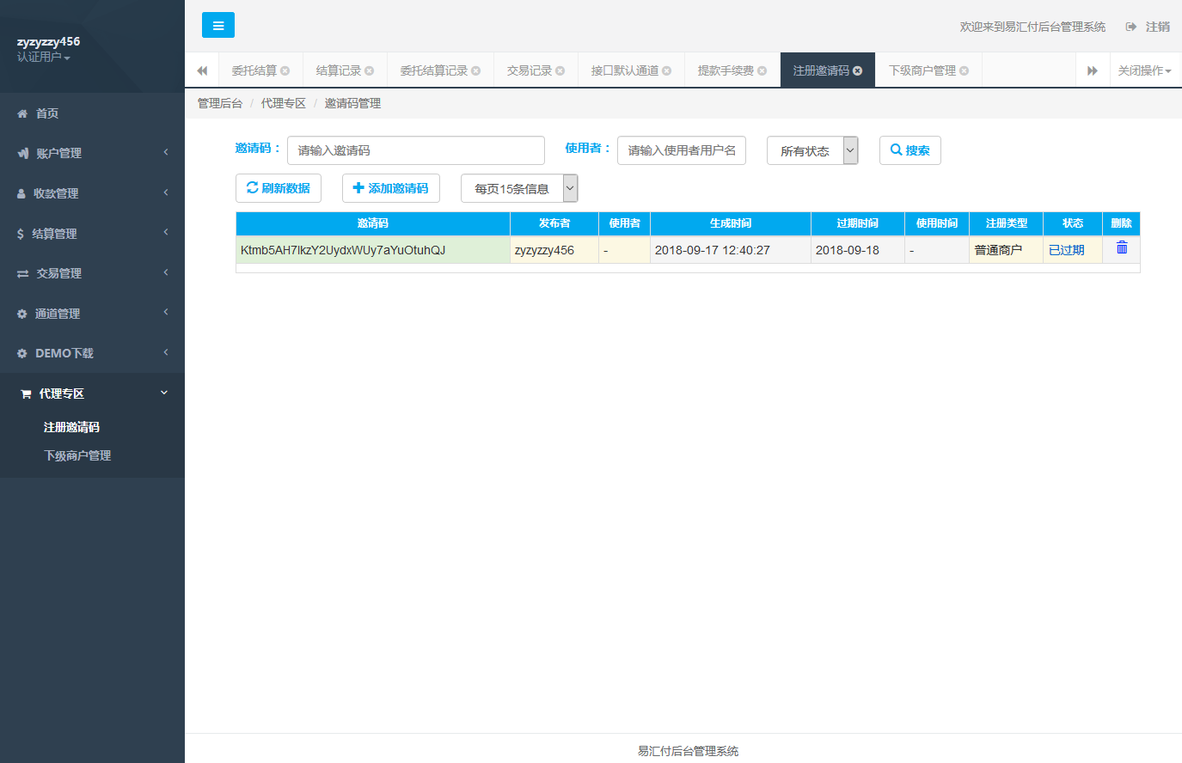Switch to the 结算记录 tab

[x=339, y=70]
